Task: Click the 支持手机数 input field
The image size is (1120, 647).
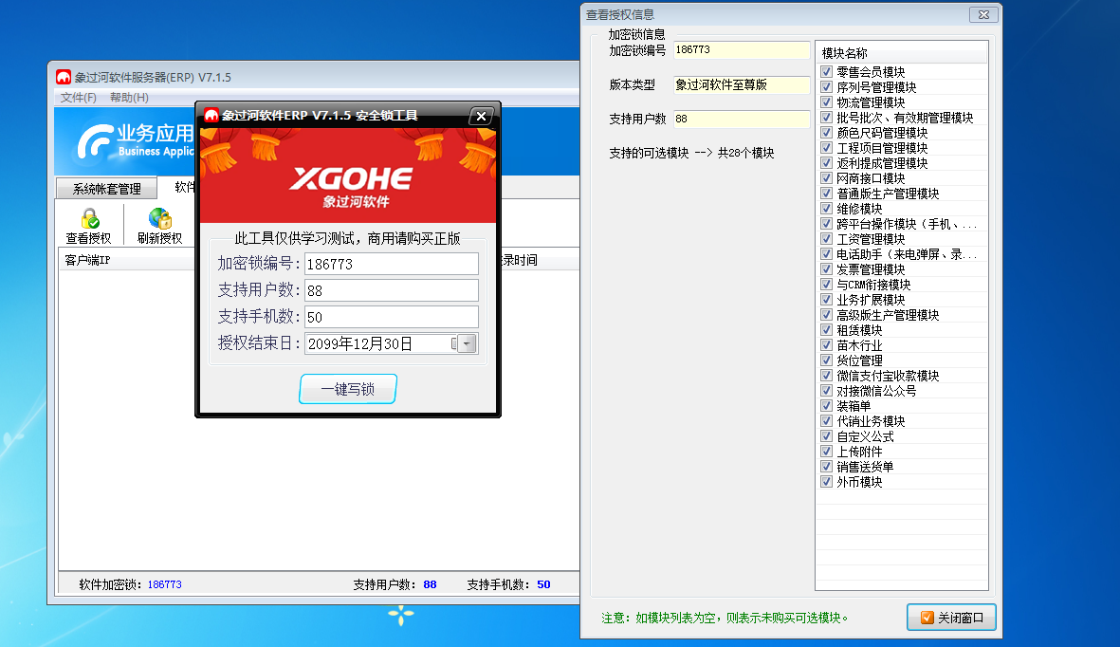Action: coord(392,318)
